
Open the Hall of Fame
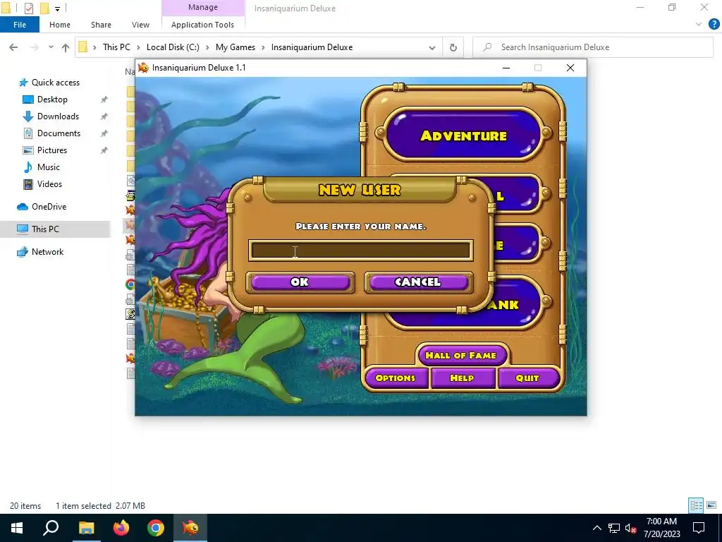pyautogui.click(x=461, y=356)
